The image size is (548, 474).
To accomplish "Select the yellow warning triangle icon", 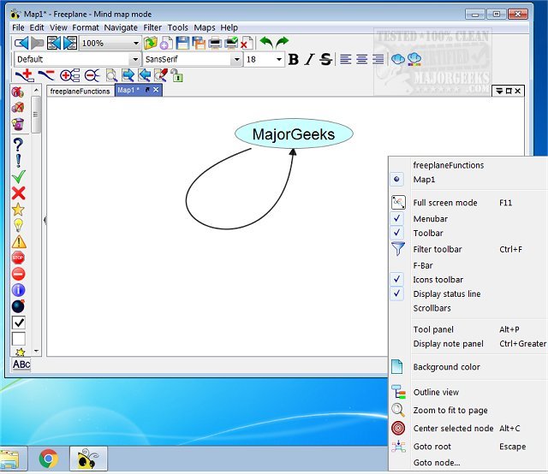I will (19, 242).
